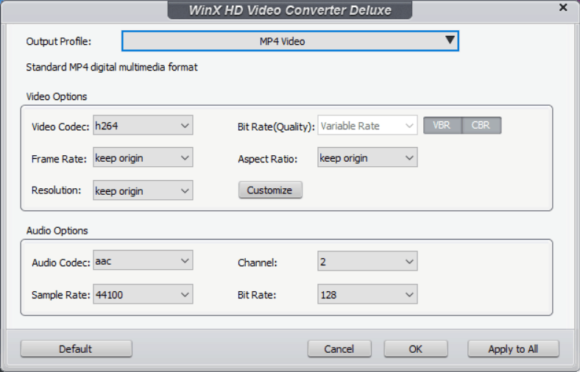Click the WinX HD Video Converter title bar

(289, 10)
